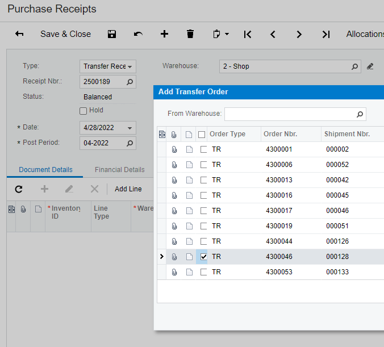Switch to Financial Details tab
This screenshot has width=384, height=347.
point(120,170)
